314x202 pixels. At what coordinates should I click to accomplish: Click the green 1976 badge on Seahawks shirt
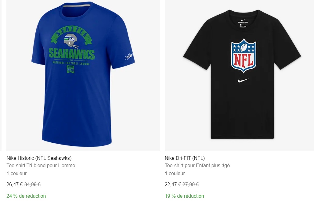click(71, 69)
